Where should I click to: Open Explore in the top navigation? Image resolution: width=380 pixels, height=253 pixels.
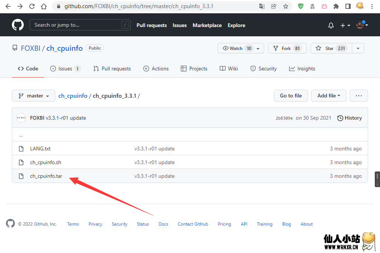tap(236, 25)
